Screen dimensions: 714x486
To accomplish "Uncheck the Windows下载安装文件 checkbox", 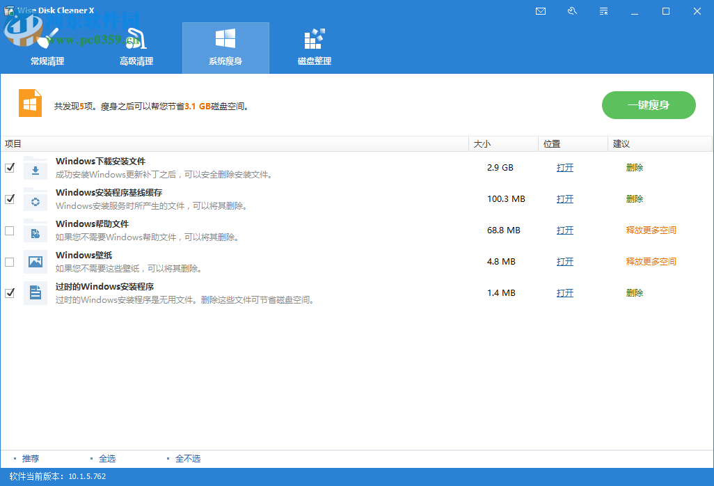I will coord(10,168).
